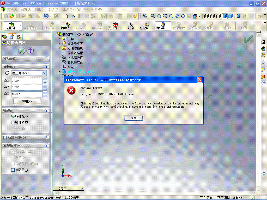This screenshot has height=200, width=267.
Task: Expand the 动态间隙 section chevron
Action: pyautogui.click(x=47, y=137)
